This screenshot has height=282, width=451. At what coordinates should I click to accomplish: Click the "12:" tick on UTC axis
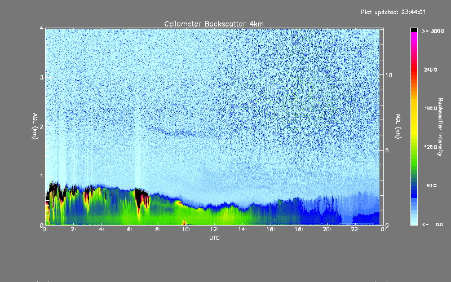[214, 230]
